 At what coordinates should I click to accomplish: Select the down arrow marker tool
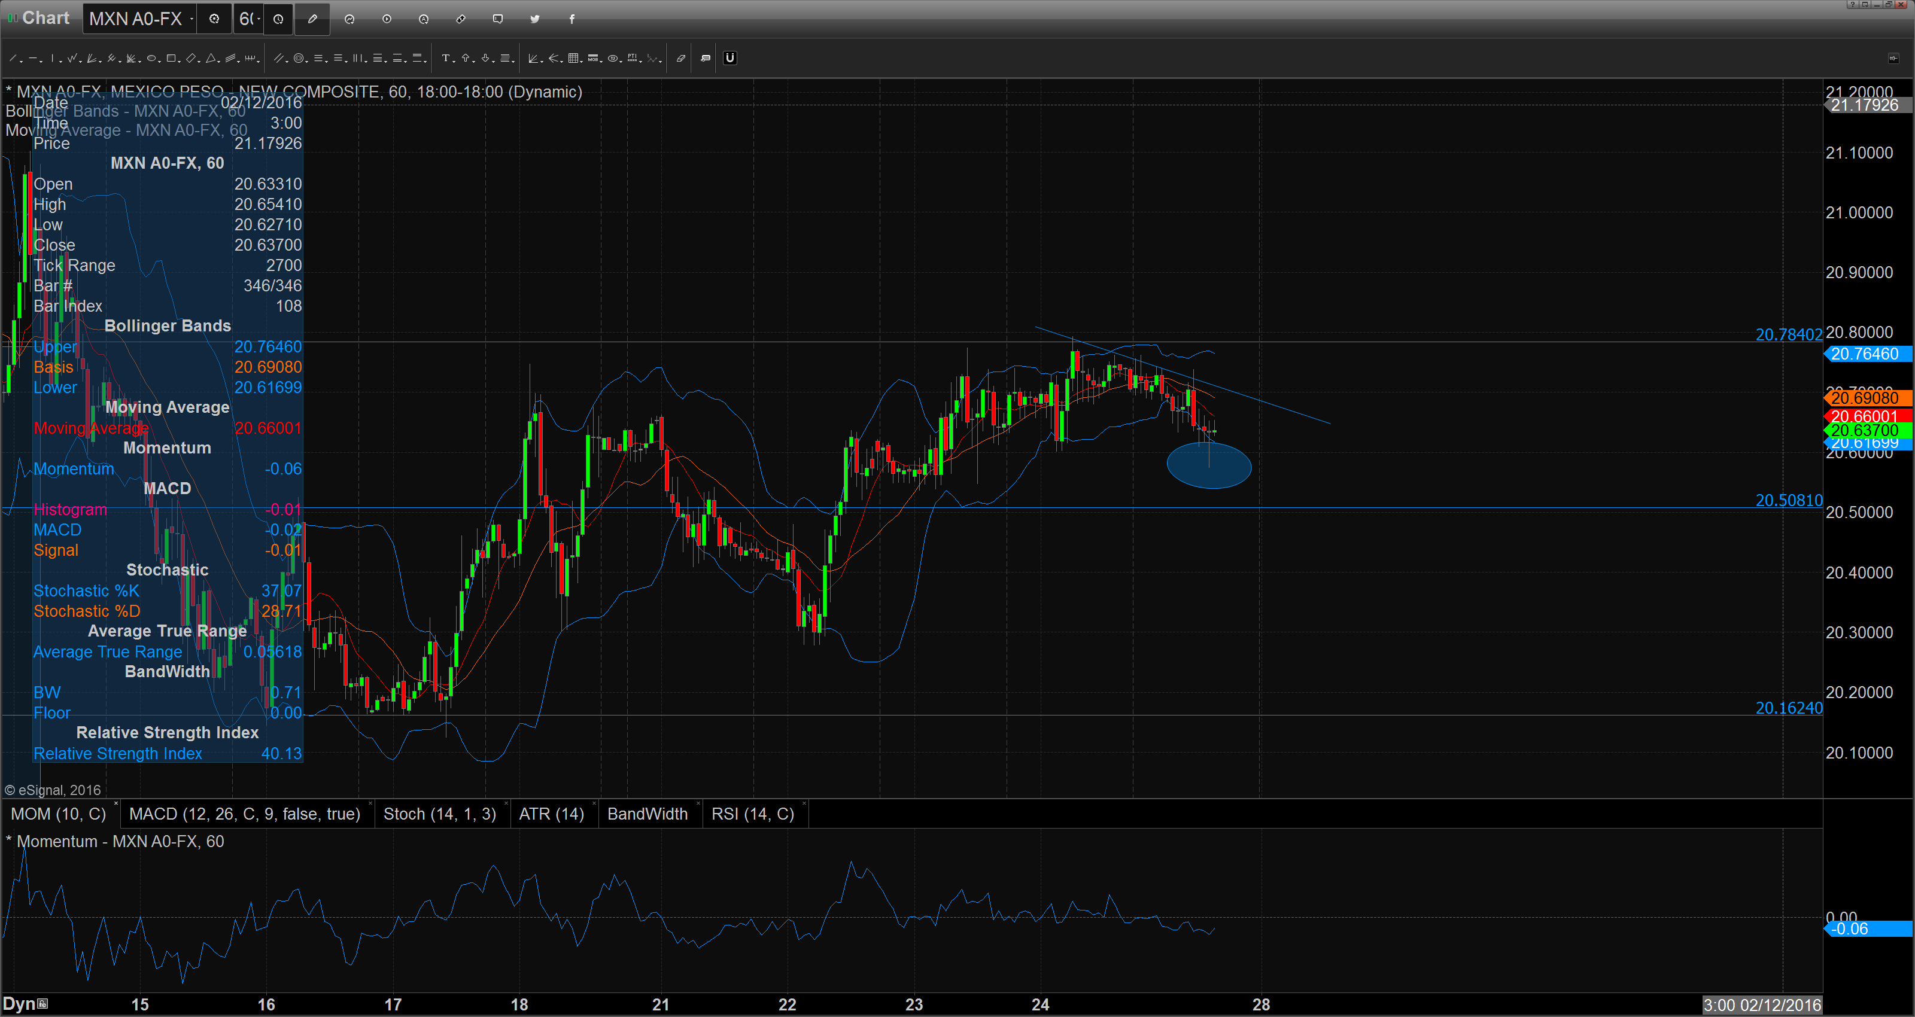pyautogui.click(x=486, y=58)
